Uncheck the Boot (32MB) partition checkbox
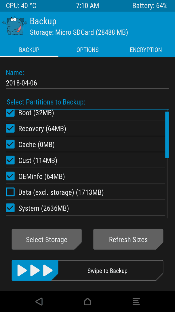This screenshot has height=312, width=175. tap(10, 113)
